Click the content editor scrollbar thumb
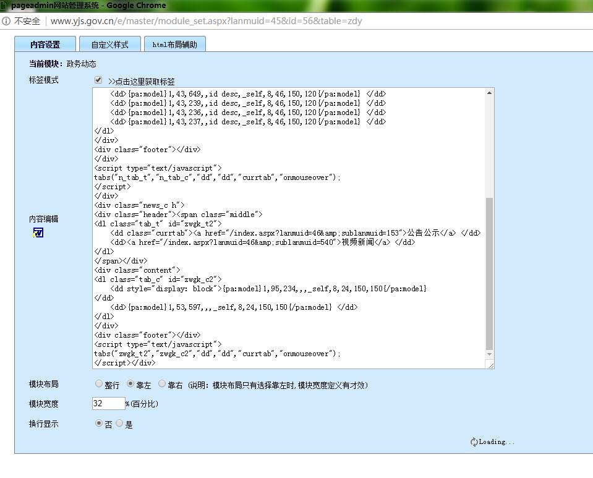 pos(489,273)
